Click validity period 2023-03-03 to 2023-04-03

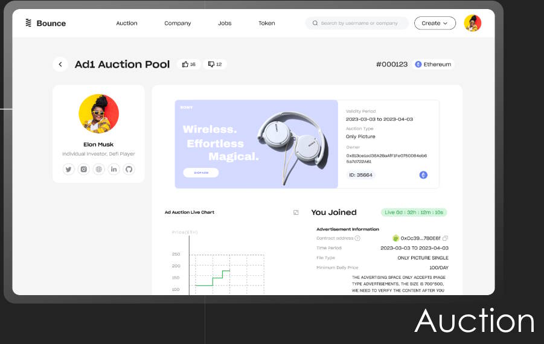379,119
